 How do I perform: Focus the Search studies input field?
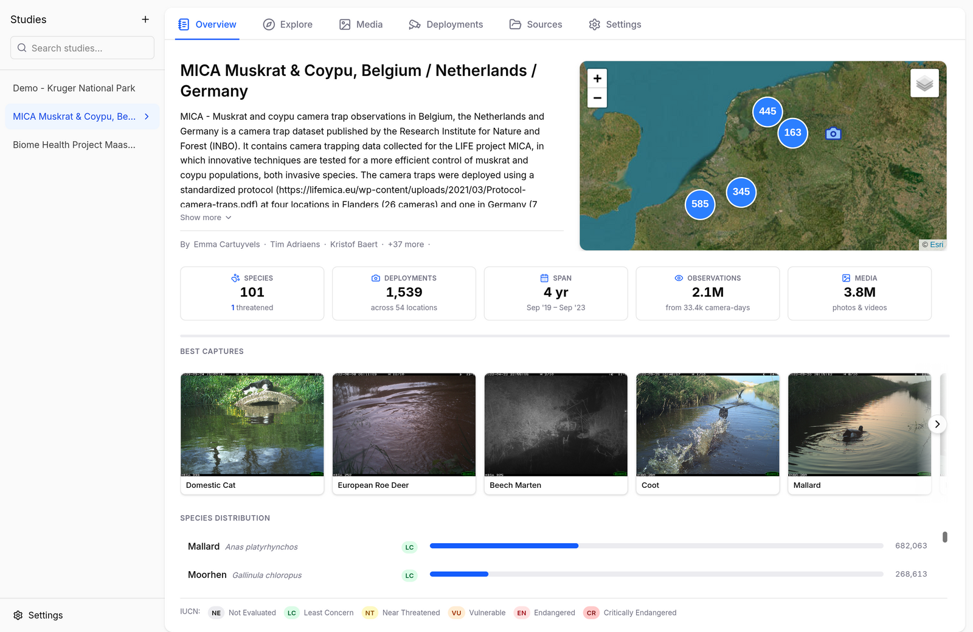82,47
